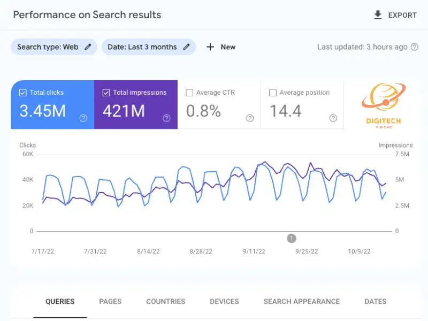Switch to the Dates tab
Image resolution: width=428 pixels, height=321 pixels.
(376, 301)
